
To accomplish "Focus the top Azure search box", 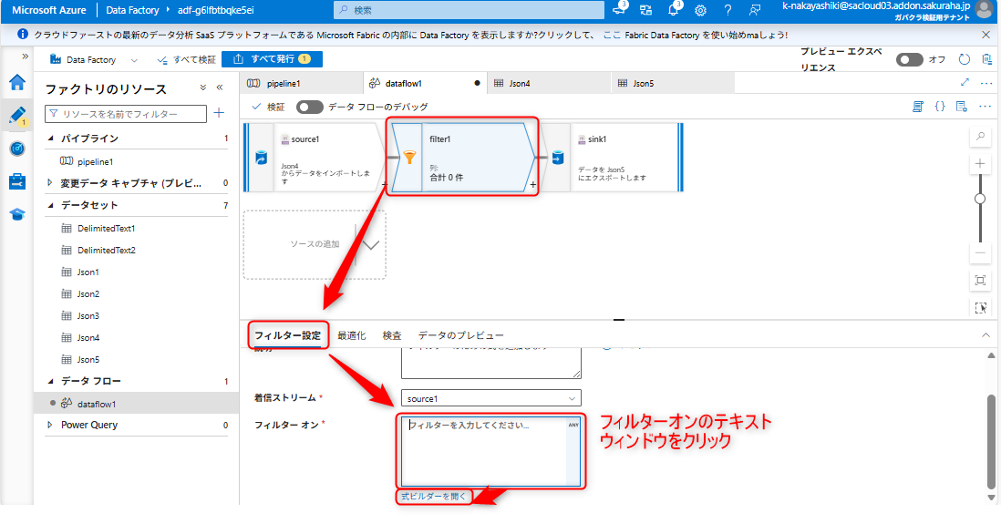I will 469,10.
